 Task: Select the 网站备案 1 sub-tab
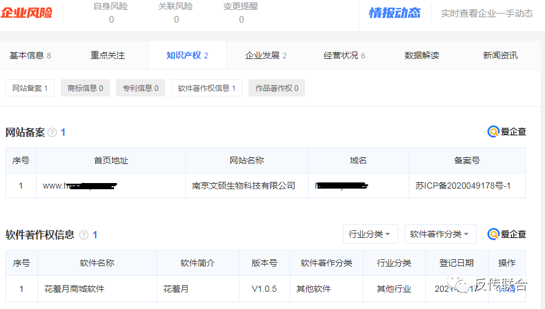30,88
